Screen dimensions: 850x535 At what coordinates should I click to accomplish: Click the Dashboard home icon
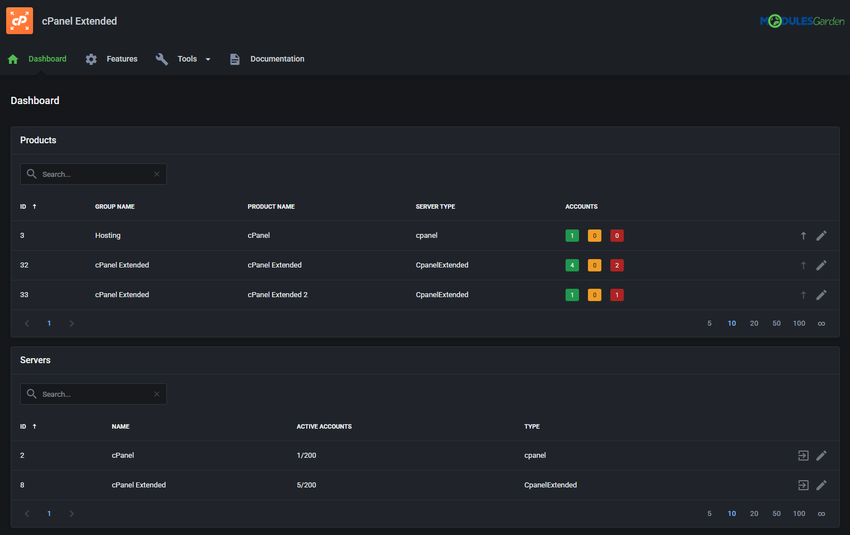coord(13,59)
